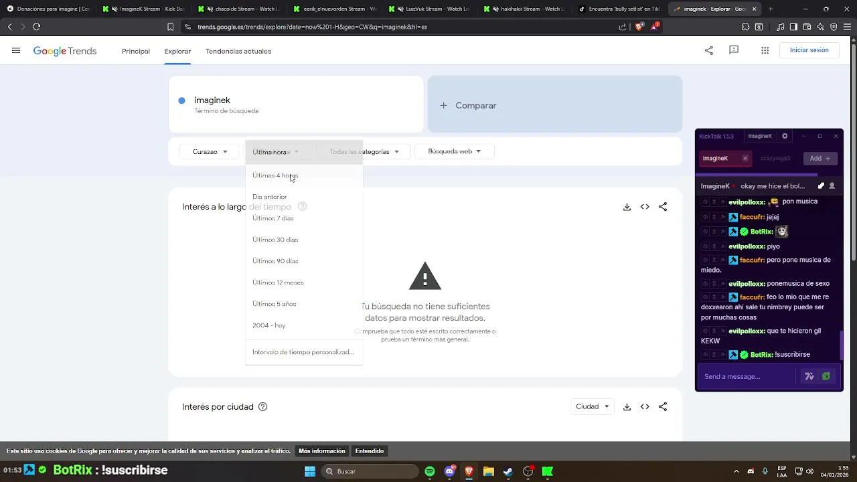Click the browser address bar URL
The width and height of the screenshot is (857, 482).
[313, 27]
